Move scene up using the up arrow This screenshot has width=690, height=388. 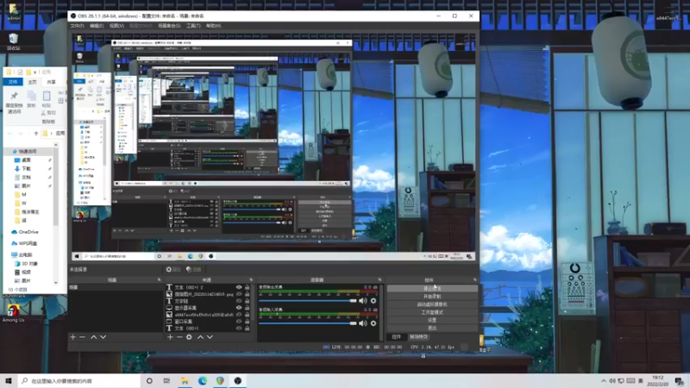[93, 337]
